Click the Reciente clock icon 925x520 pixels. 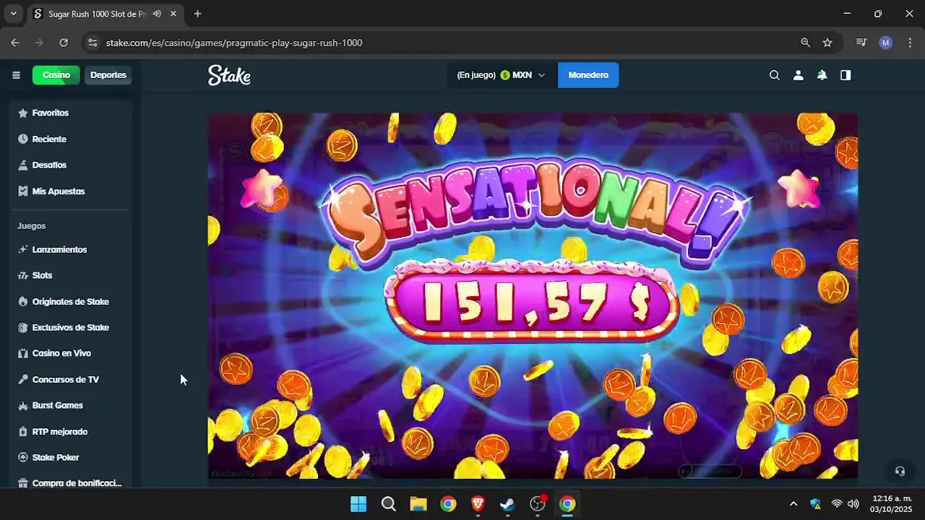23,139
